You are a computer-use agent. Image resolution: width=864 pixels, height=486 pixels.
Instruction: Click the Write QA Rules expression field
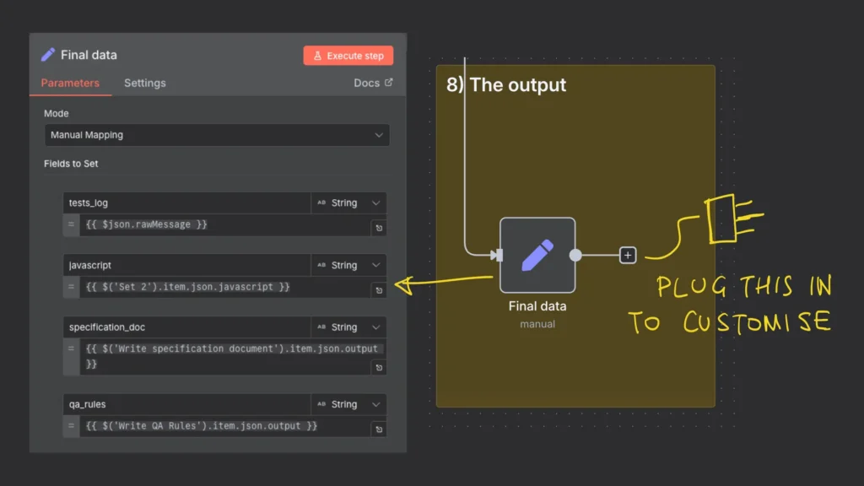224,426
